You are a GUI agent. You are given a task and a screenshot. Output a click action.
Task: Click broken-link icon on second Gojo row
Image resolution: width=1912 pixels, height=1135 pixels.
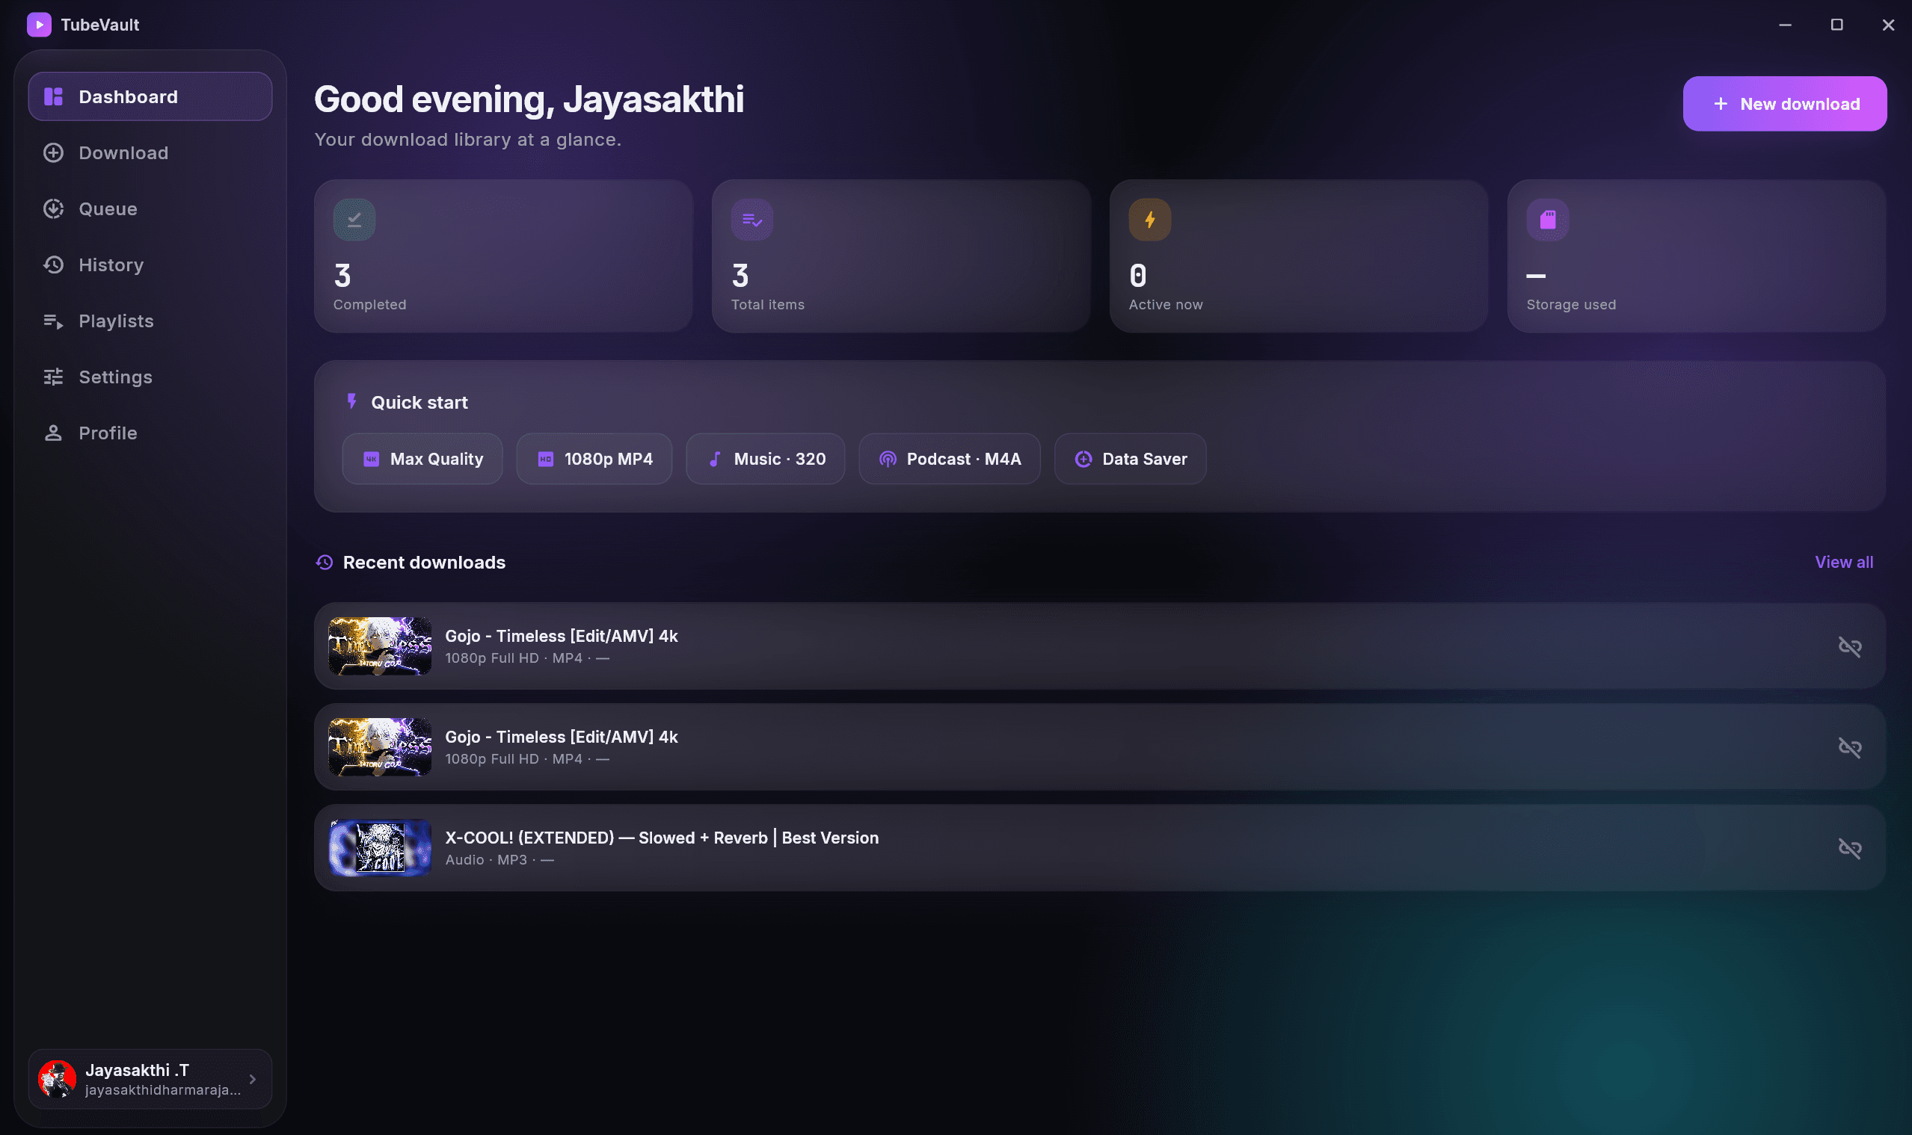pos(1849,747)
